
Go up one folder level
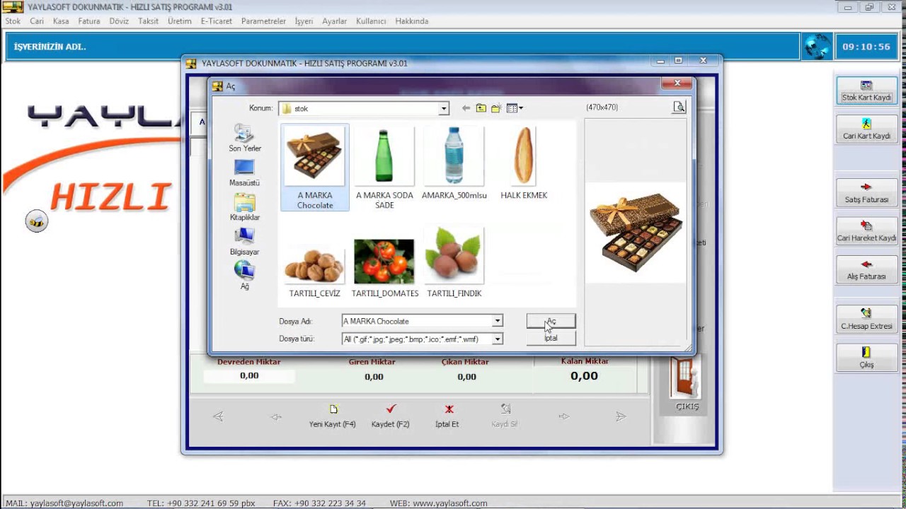pos(481,108)
